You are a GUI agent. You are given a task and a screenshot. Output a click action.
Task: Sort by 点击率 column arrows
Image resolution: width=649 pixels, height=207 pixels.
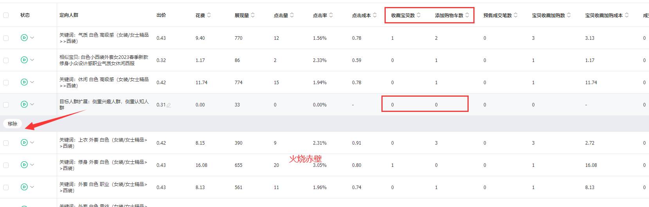[x=331, y=15]
